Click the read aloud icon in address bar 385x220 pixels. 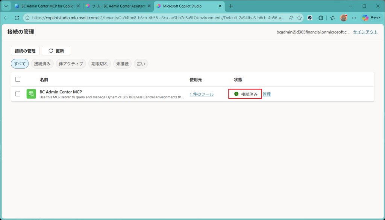(291, 18)
